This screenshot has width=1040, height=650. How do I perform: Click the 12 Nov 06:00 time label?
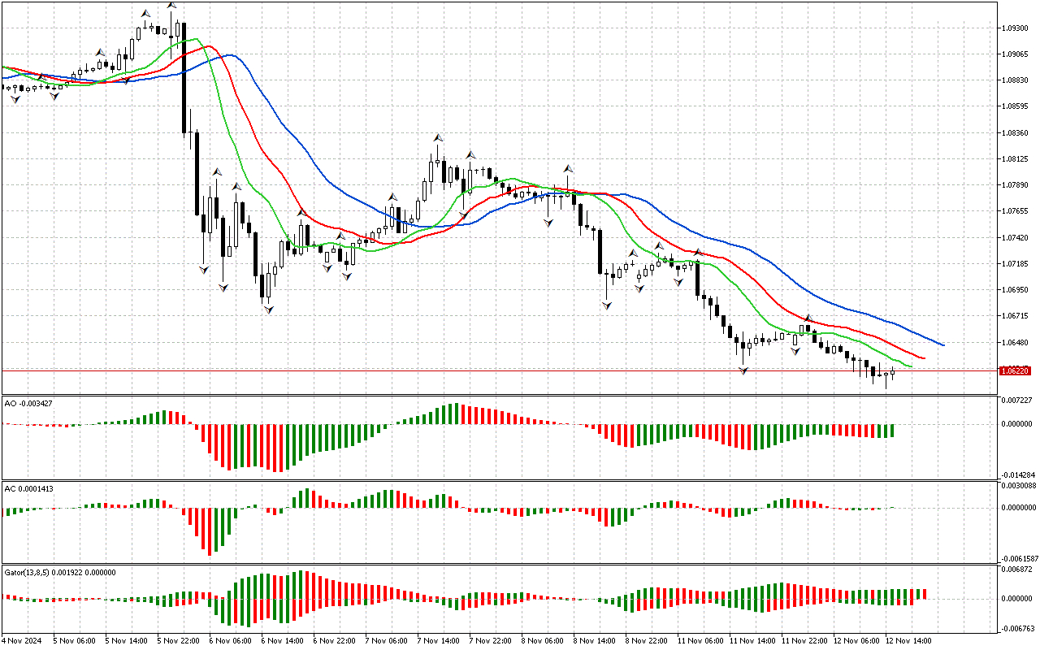pos(856,641)
